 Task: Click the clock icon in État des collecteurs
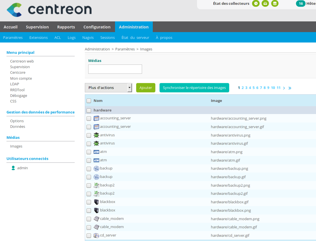click(x=256, y=4)
